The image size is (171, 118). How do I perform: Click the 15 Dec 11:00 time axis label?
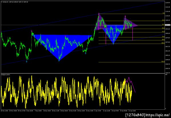pyautogui.click(x=56, y=111)
